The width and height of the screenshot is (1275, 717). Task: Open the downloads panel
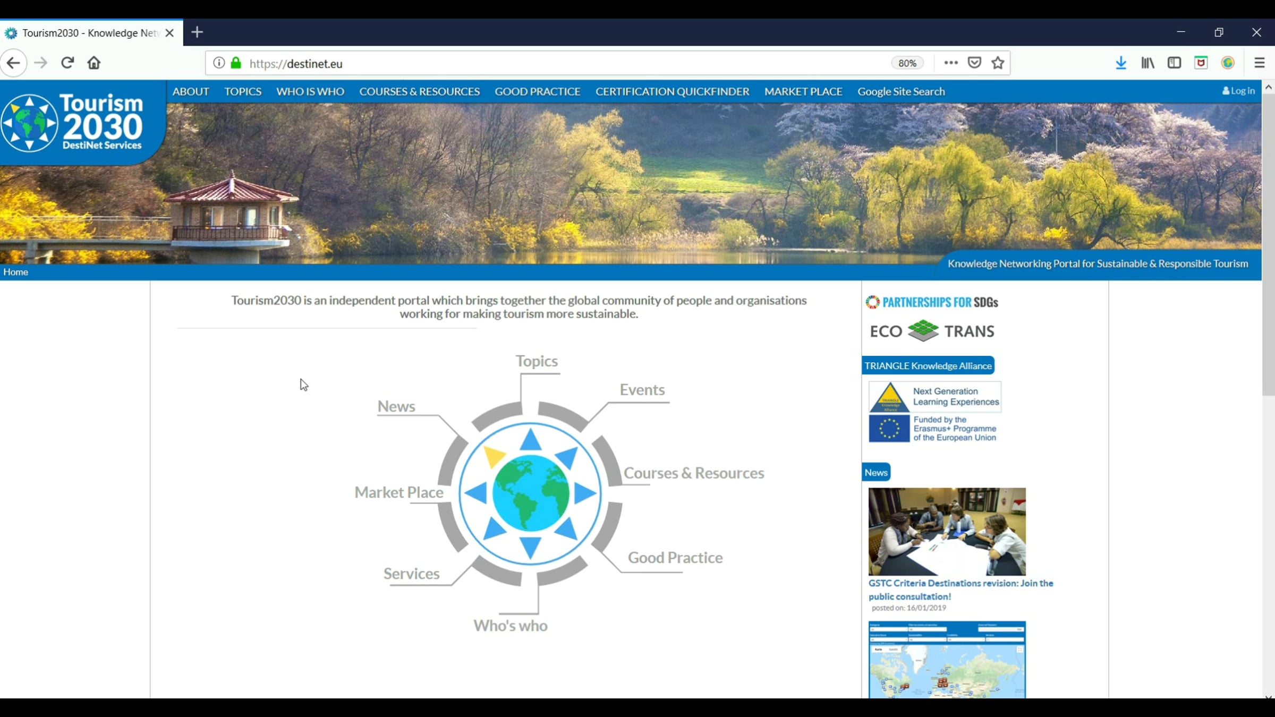tap(1121, 63)
